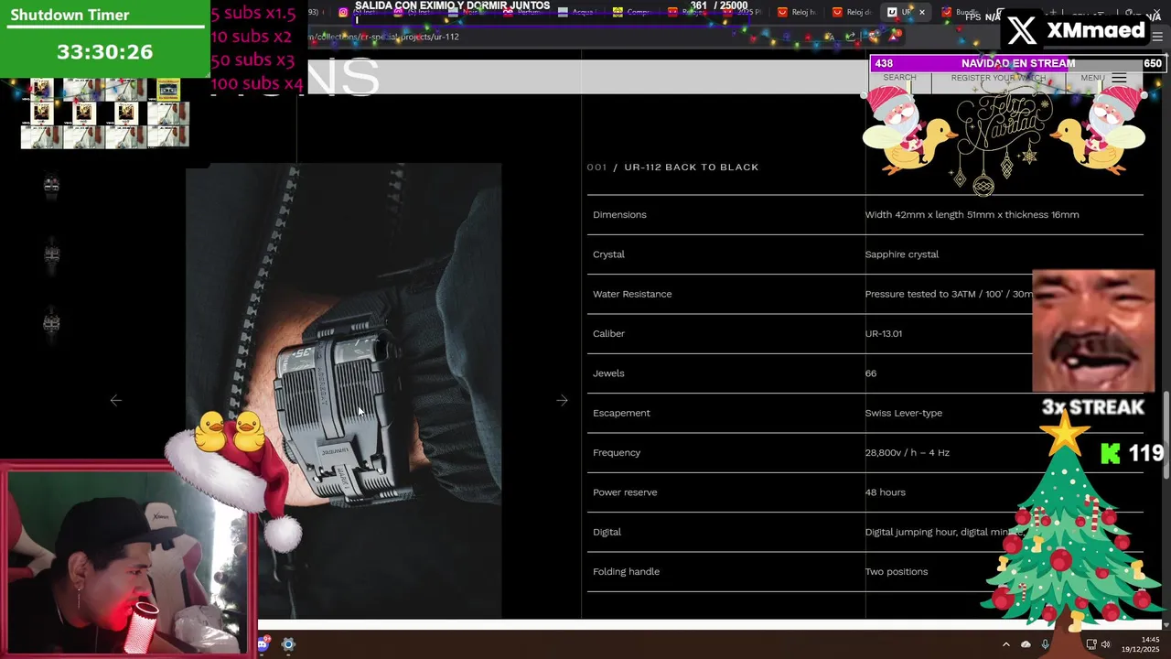Viewport: 1171px width, 659px height.
Task: Click the 'Power reserve' row label
Action: coord(625,492)
